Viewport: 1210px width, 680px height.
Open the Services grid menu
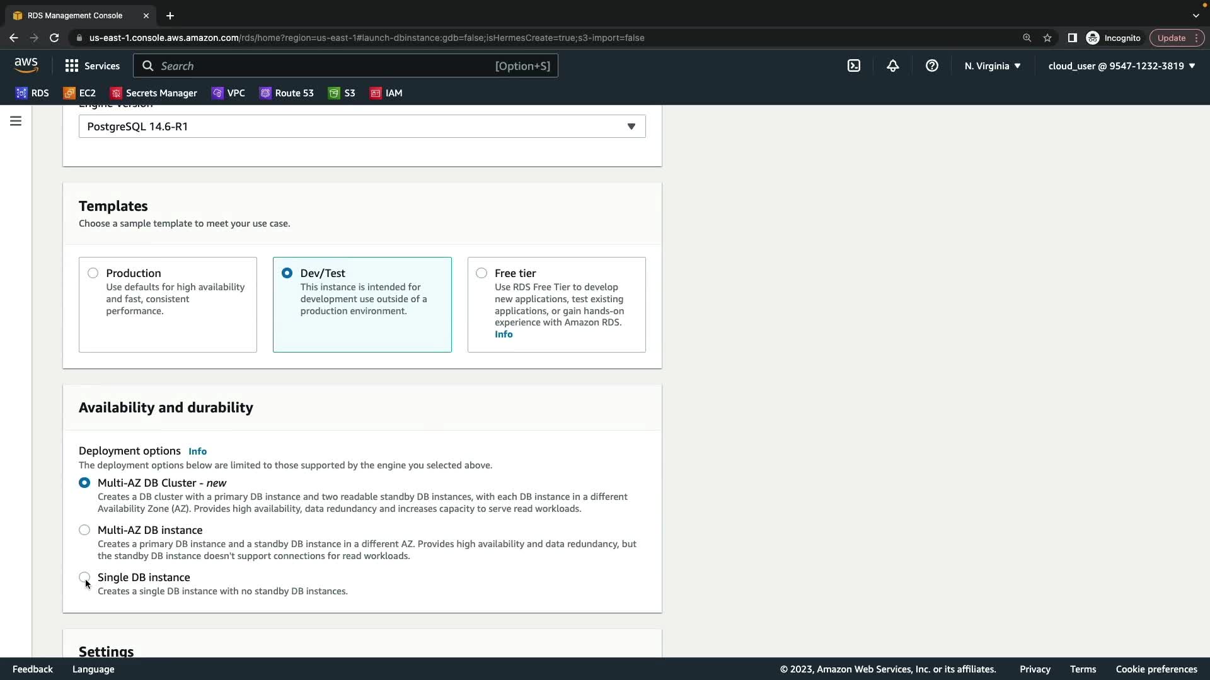click(92, 65)
